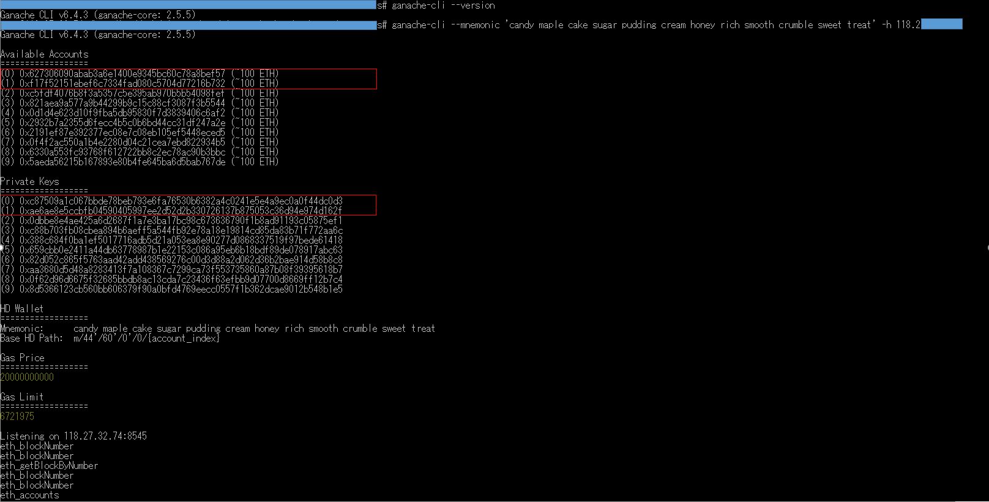Image resolution: width=989 pixels, height=502 pixels.
Task: Select account (1) address 0xf17f52151ebef6c7...
Action: [x=122, y=84]
